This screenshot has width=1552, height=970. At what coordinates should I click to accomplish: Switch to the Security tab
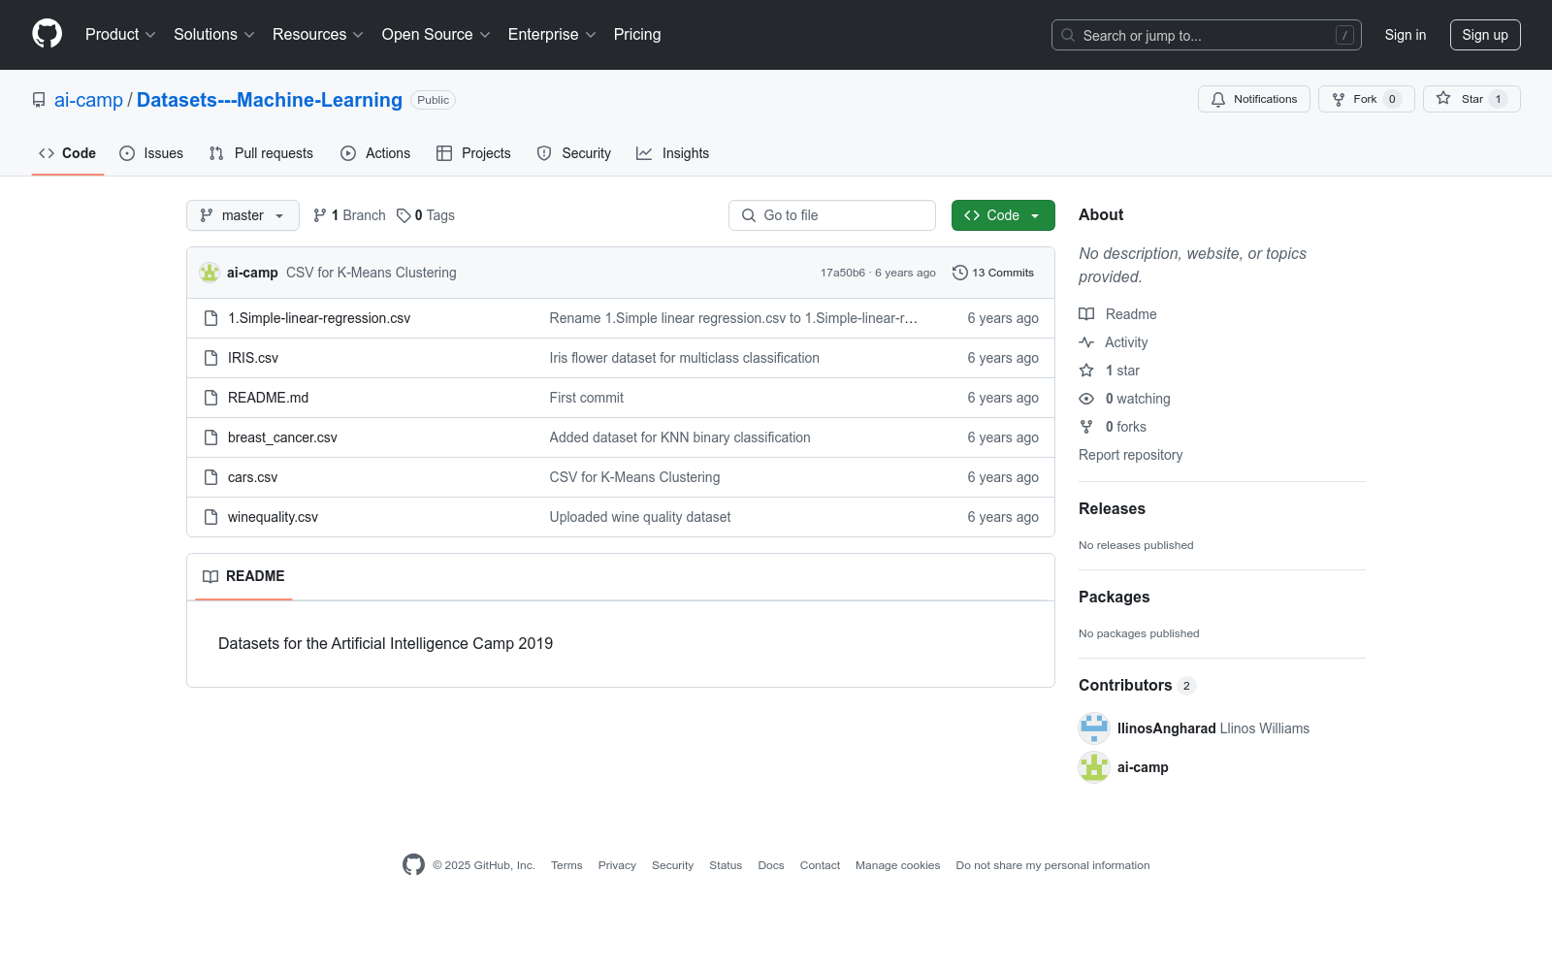pos(574,153)
